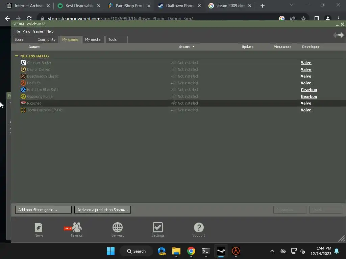346x259 pixels.
Task: Switch to the Store tab
Action: (x=23, y=39)
